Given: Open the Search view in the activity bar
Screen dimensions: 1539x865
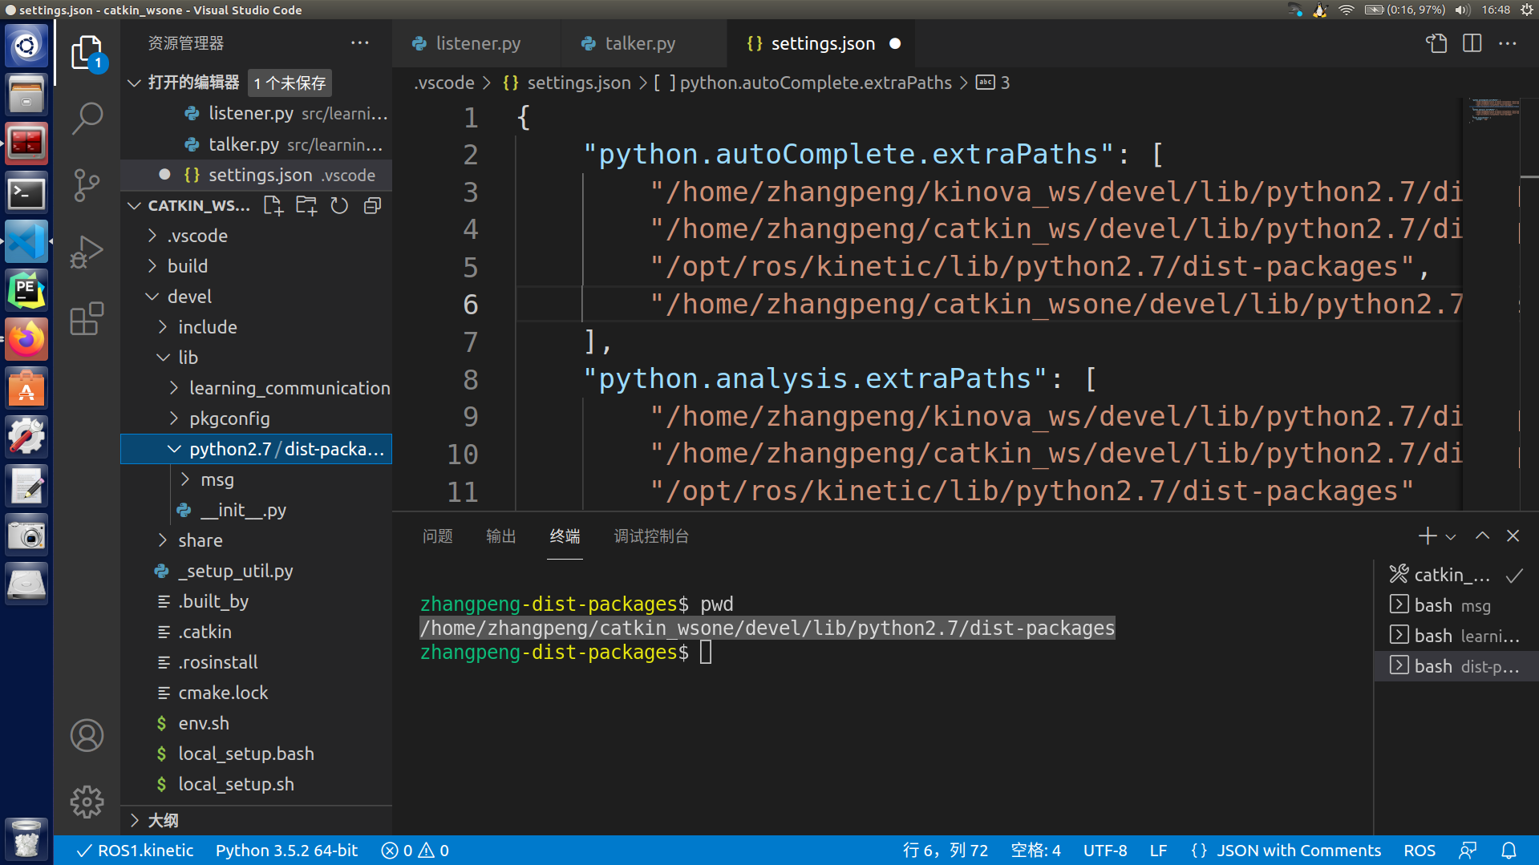Looking at the screenshot, I should pyautogui.click(x=87, y=117).
